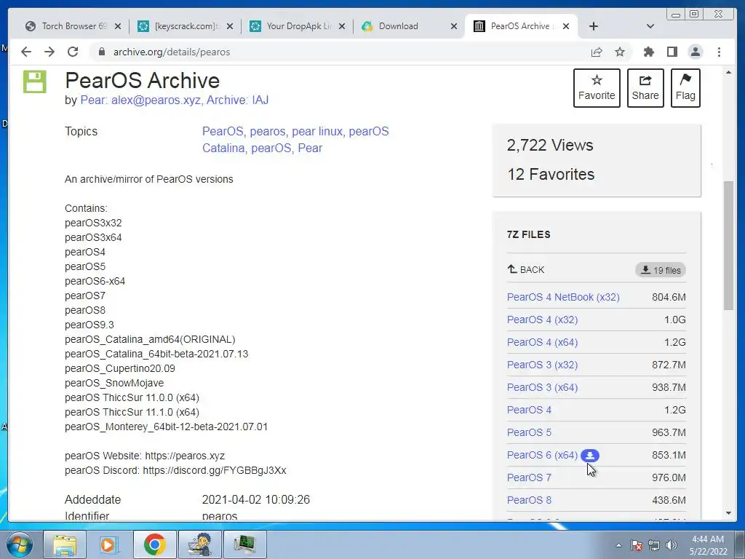This screenshot has height=559, width=745.
Task: Download the PearOS 8 file
Action: tap(529, 500)
